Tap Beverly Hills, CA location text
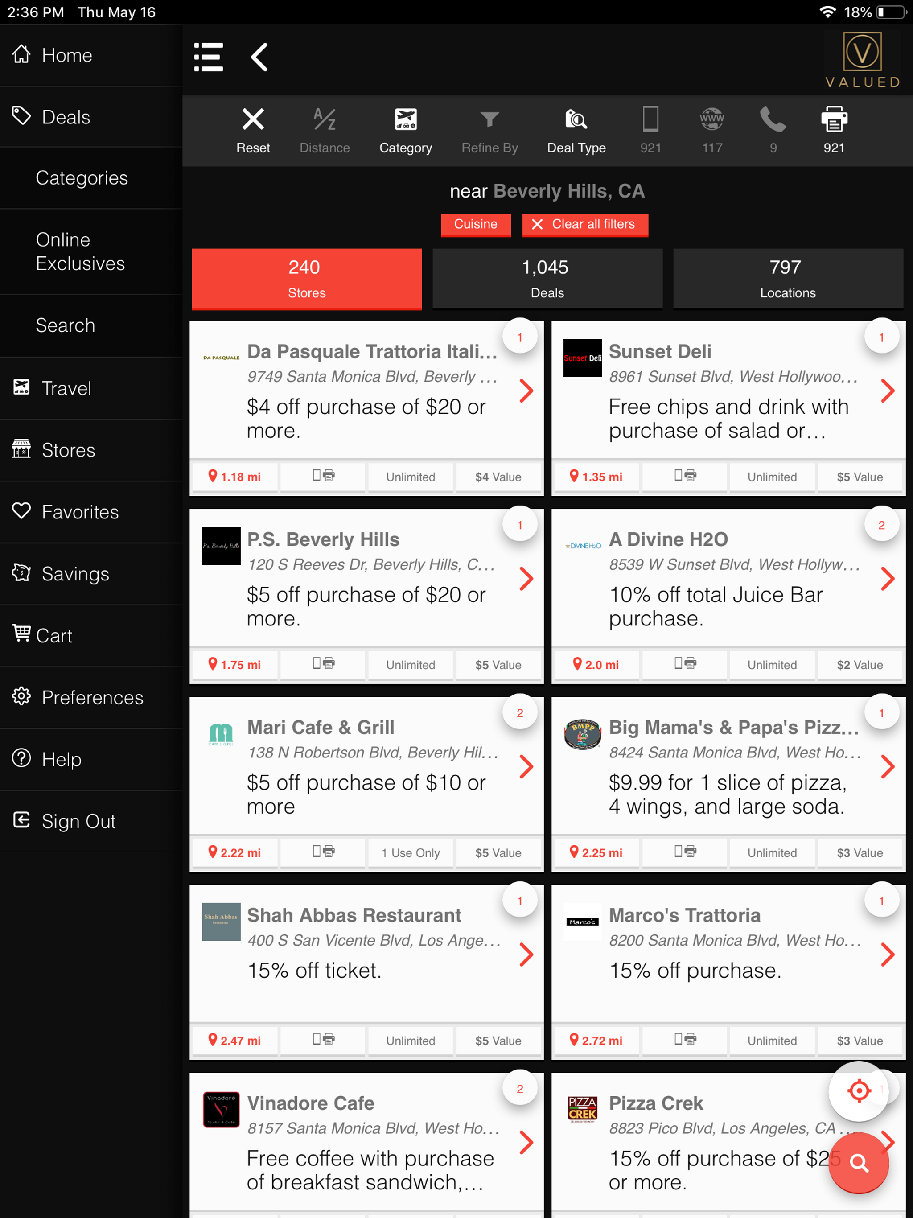The image size is (913, 1218). (569, 191)
